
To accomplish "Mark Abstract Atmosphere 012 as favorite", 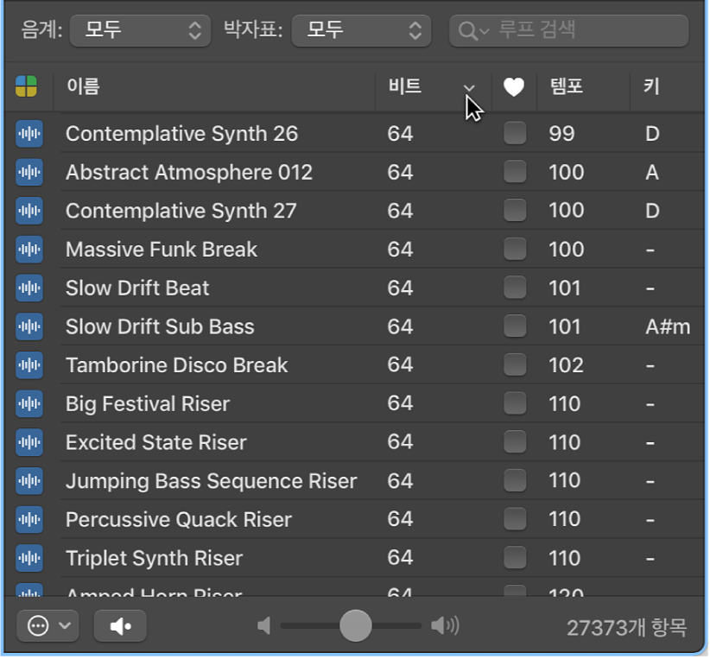I will [515, 172].
